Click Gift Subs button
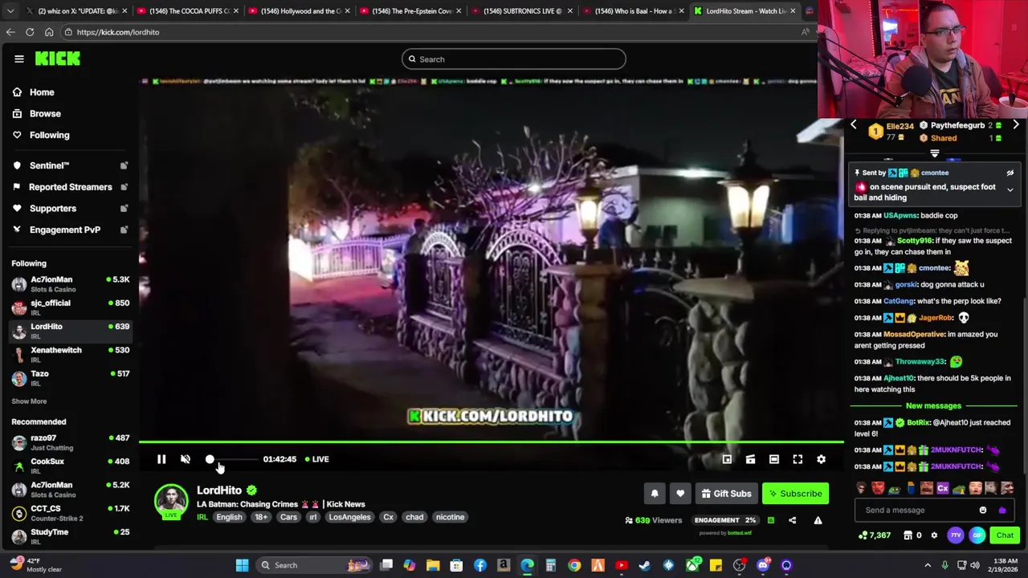 726,494
